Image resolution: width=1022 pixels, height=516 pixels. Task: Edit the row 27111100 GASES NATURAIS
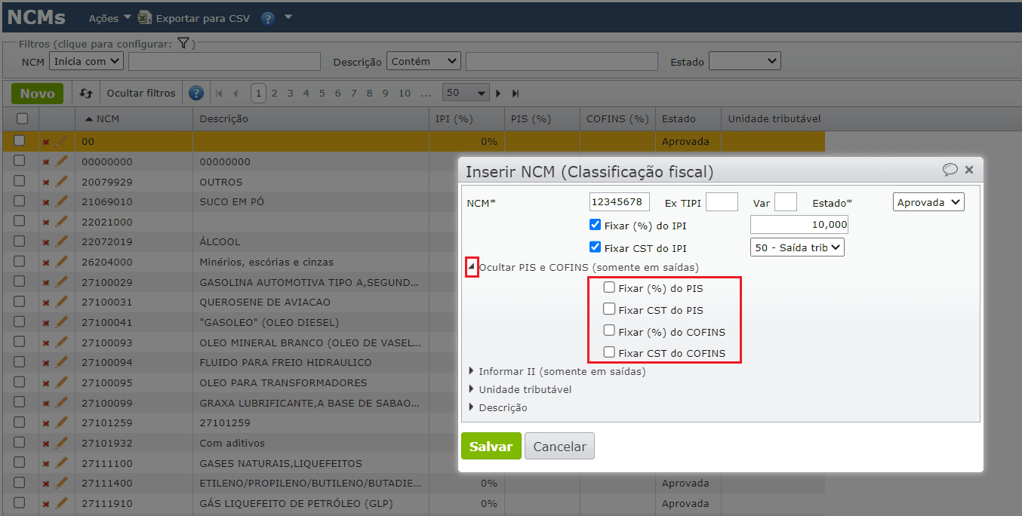pos(61,462)
